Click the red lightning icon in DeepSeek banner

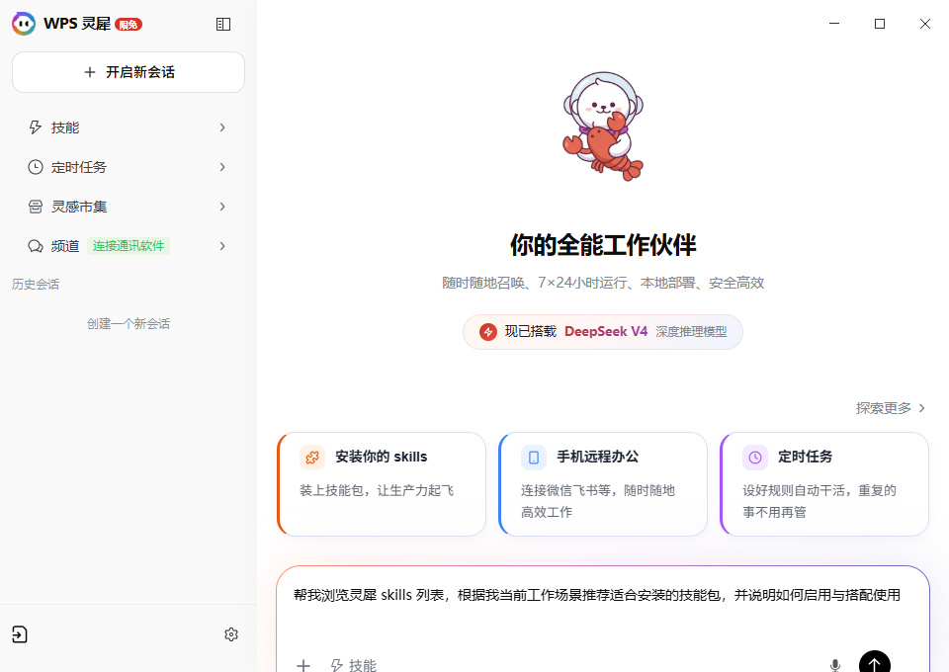click(488, 332)
